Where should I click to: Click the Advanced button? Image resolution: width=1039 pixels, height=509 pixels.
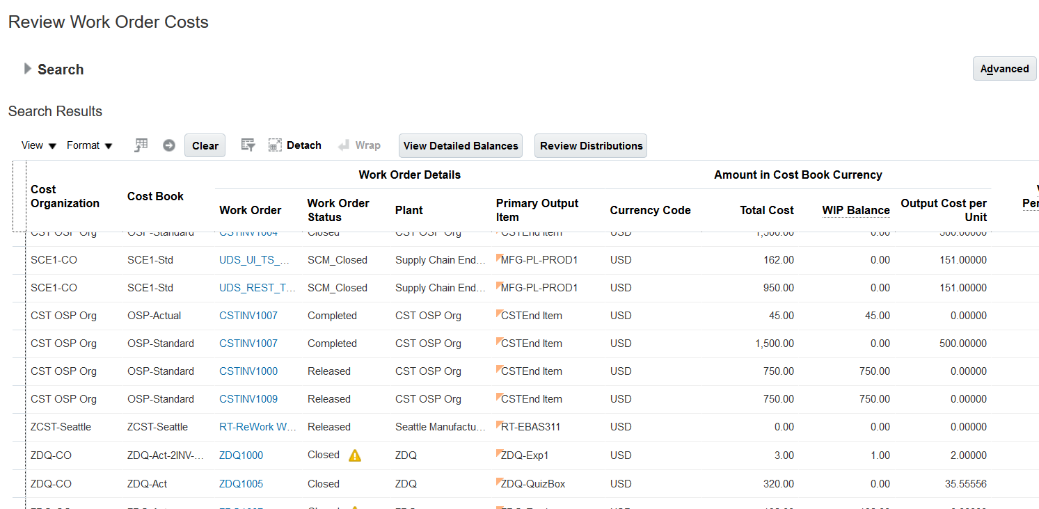coord(1004,68)
